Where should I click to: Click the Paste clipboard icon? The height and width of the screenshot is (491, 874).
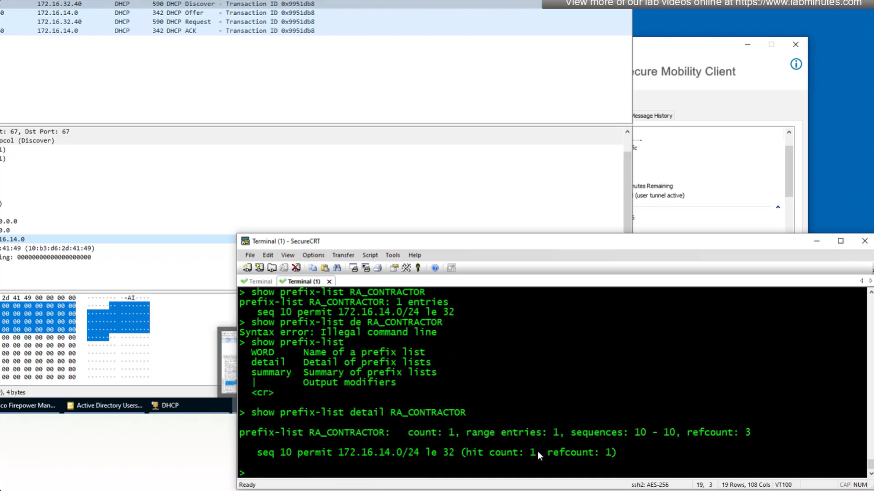pos(325,268)
